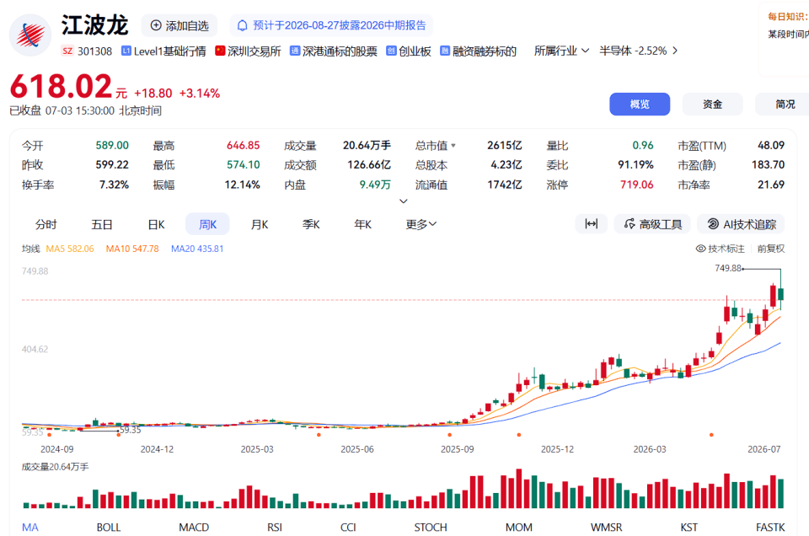Click the 749.88 high price label on chart
The width and height of the screenshot is (809, 536).
pyautogui.click(x=728, y=268)
